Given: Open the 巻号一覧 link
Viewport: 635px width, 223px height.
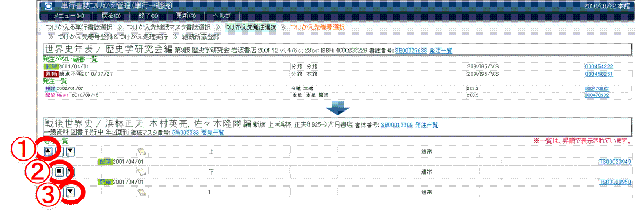Looking at the screenshot, I should point(213,133).
